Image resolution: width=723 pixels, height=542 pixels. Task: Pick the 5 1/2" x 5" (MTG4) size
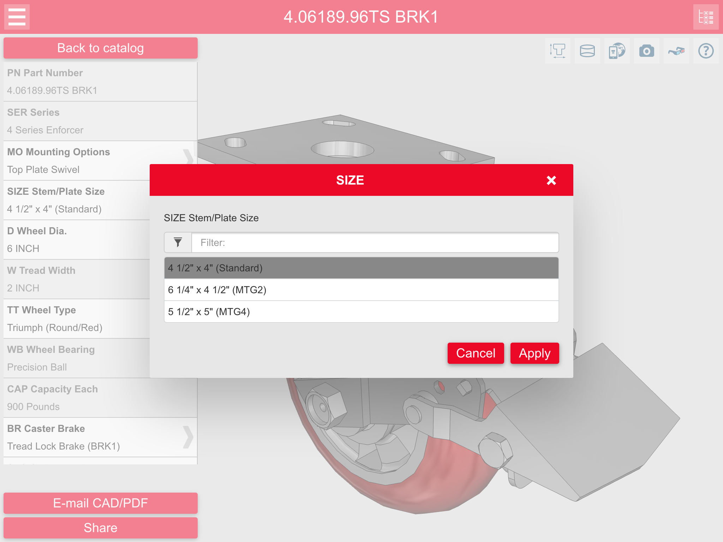pos(361,312)
